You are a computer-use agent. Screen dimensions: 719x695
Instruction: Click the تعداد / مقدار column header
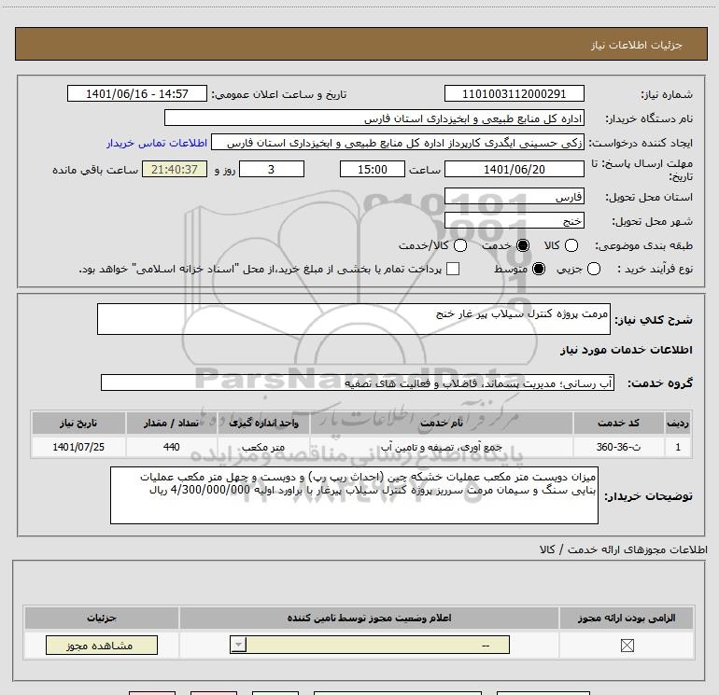pos(171,423)
